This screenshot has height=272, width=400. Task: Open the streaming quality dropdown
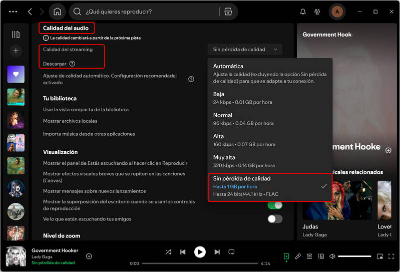coord(245,50)
